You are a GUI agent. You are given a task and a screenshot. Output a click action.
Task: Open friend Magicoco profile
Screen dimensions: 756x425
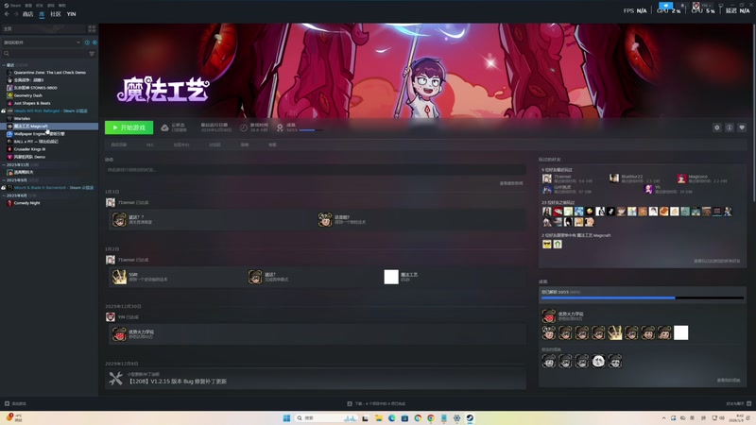click(697, 177)
